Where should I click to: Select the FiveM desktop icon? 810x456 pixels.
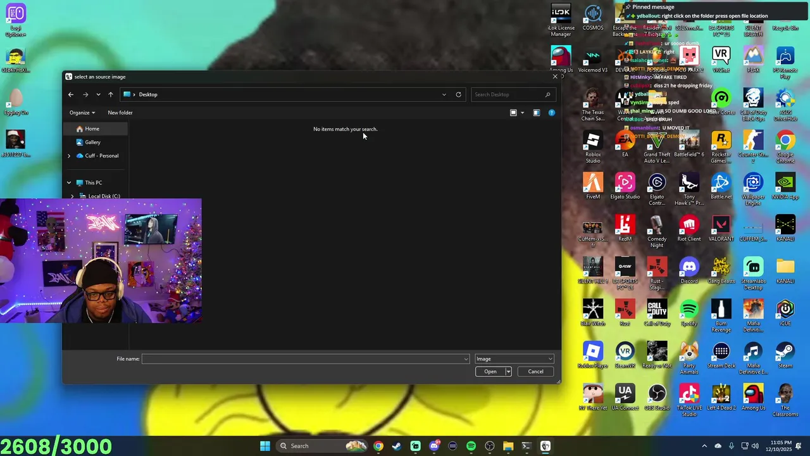coord(593,186)
